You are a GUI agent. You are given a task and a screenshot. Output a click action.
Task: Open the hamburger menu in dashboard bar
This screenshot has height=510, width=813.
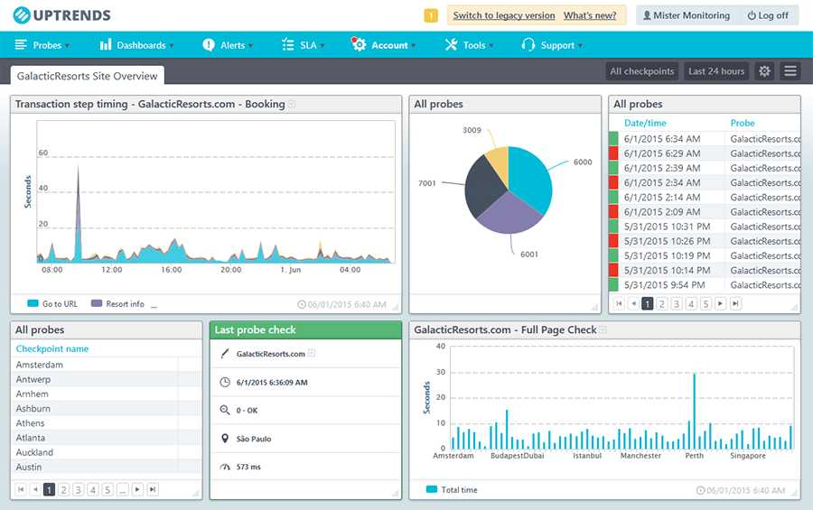(790, 71)
